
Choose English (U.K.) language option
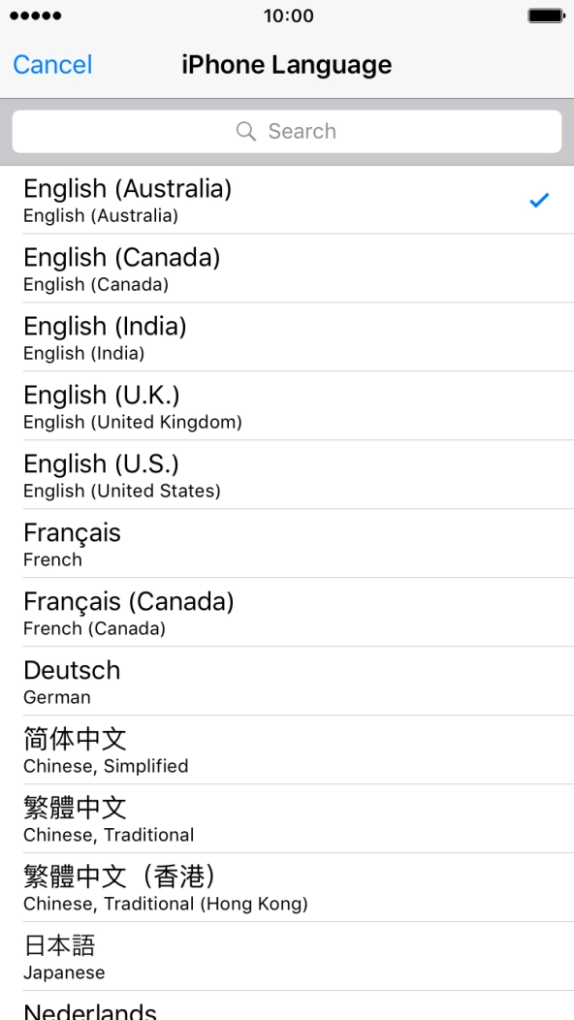287,406
